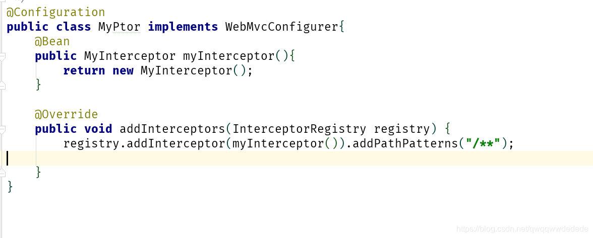Collapse the myInterceptor() method fold marker

[2, 56]
